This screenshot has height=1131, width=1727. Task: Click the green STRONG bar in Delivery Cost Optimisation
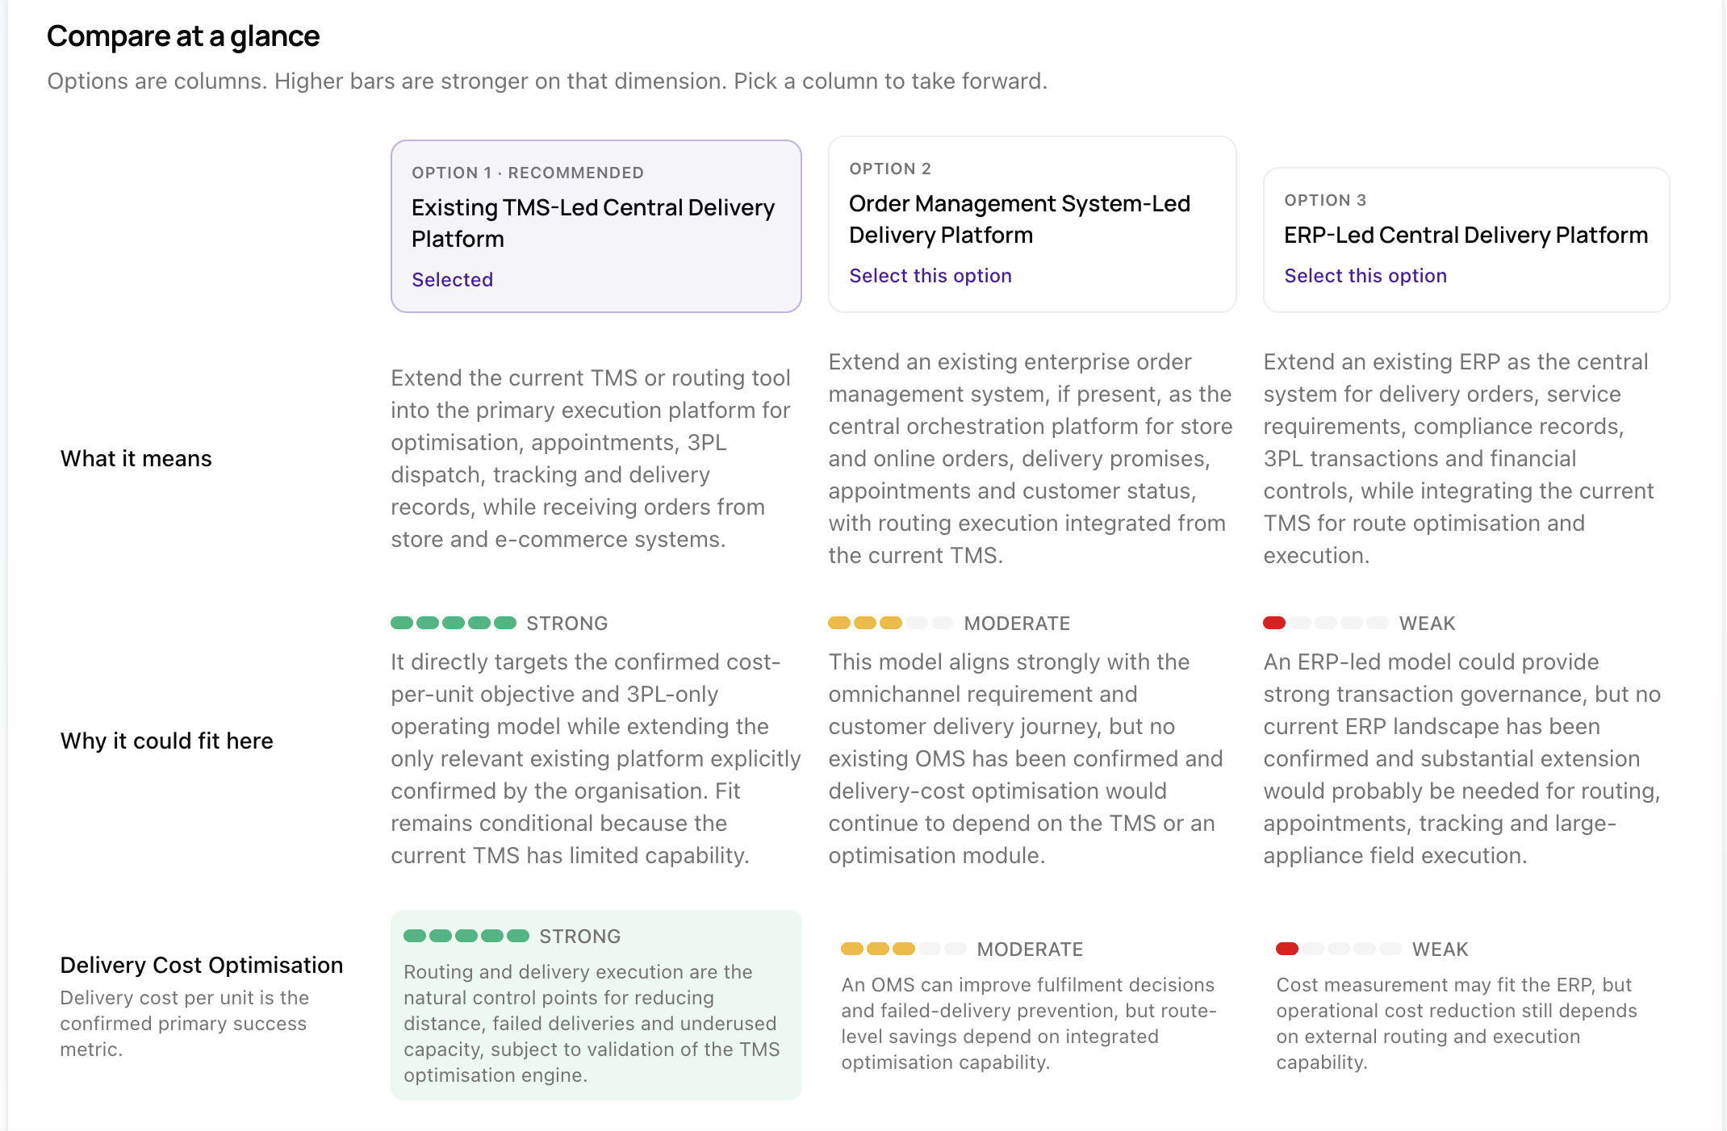point(466,936)
